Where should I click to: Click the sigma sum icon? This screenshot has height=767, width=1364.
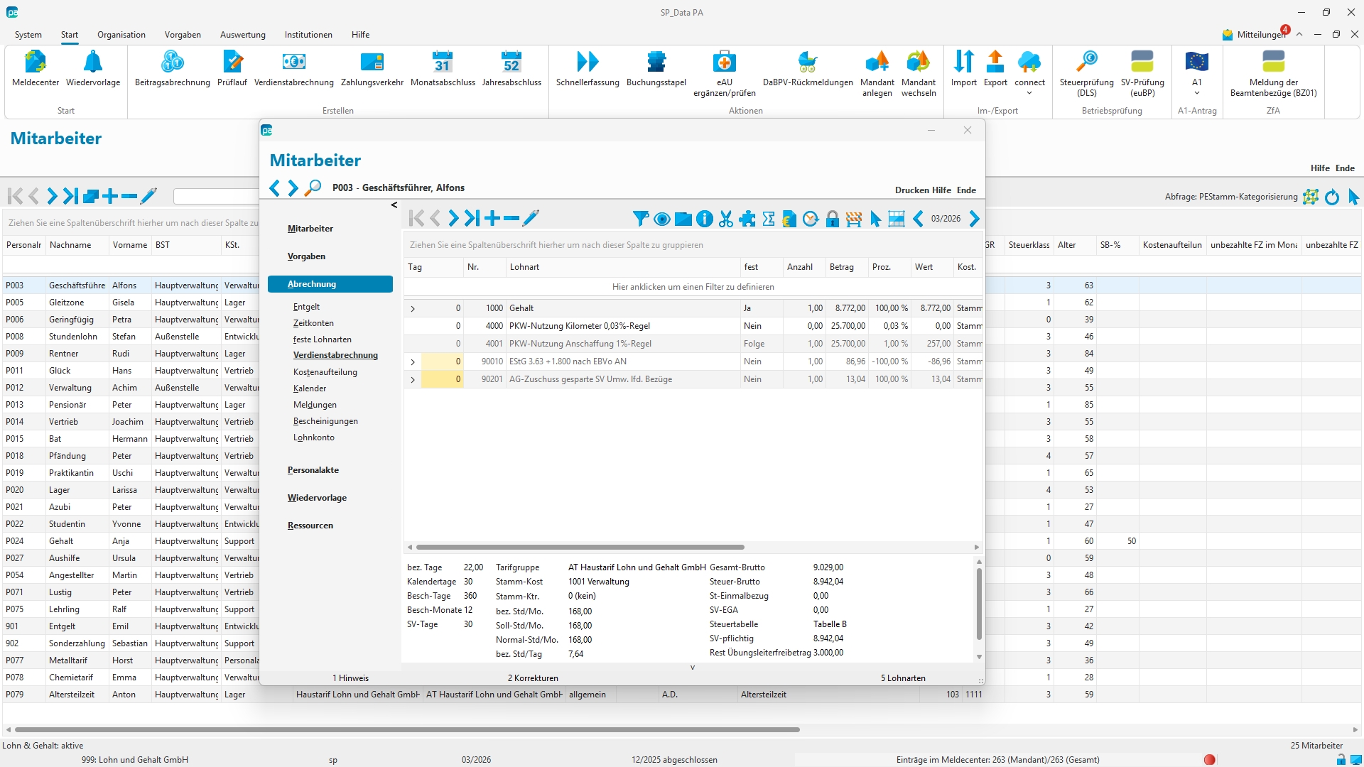pos(768,219)
